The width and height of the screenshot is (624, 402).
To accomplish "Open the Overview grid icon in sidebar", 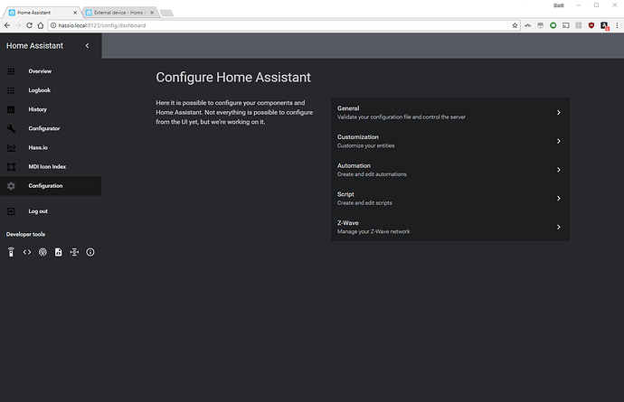I will [x=11, y=70].
